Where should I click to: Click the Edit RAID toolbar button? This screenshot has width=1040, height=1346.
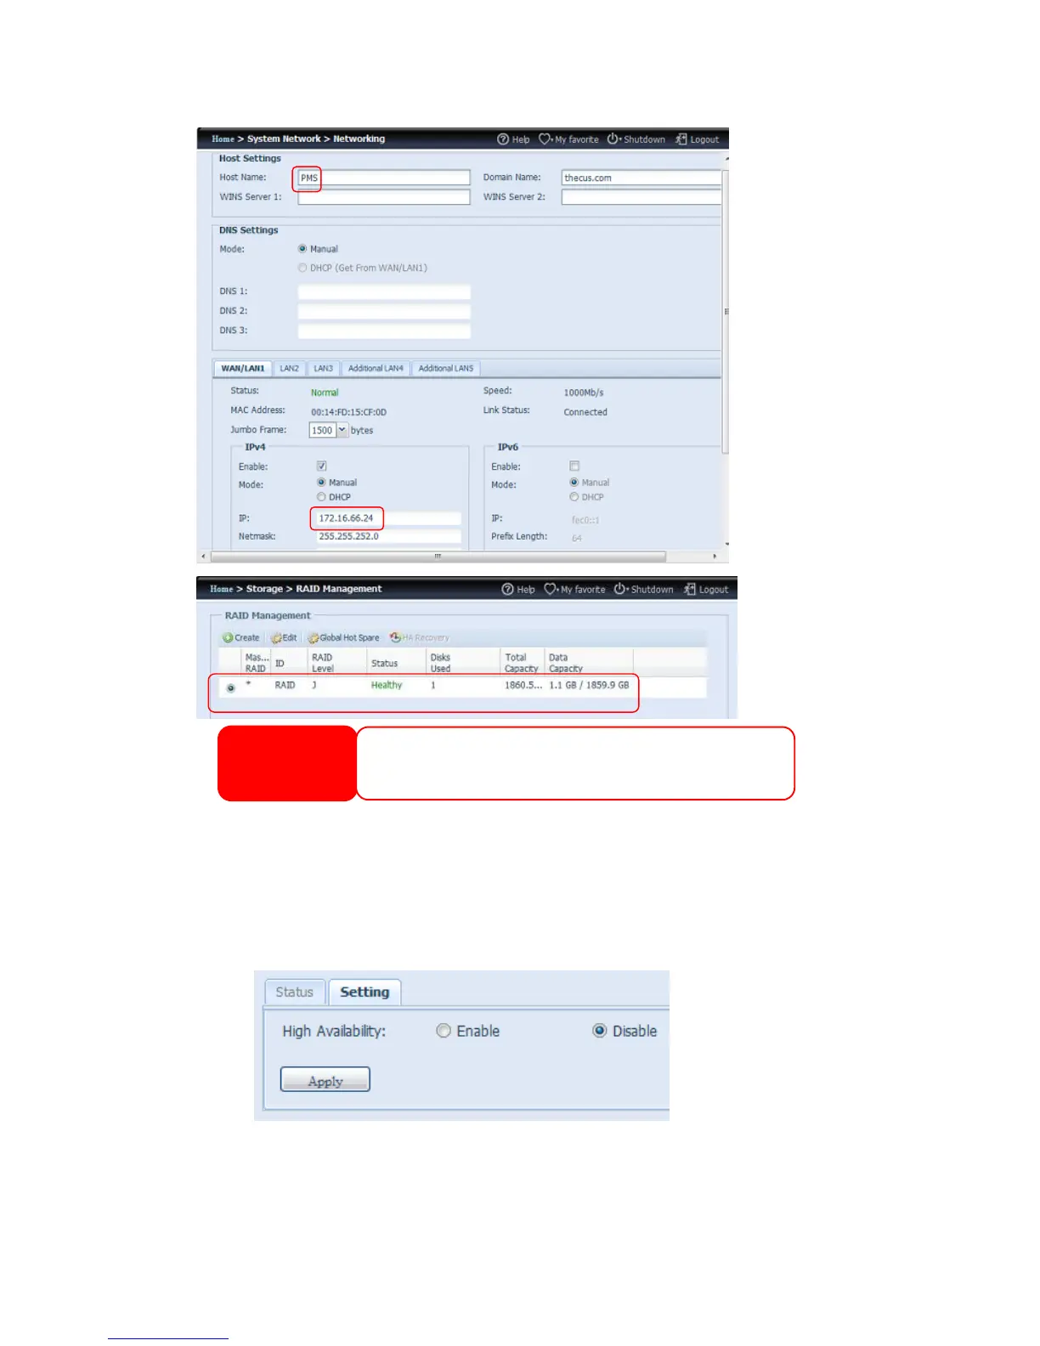pyautogui.click(x=284, y=637)
